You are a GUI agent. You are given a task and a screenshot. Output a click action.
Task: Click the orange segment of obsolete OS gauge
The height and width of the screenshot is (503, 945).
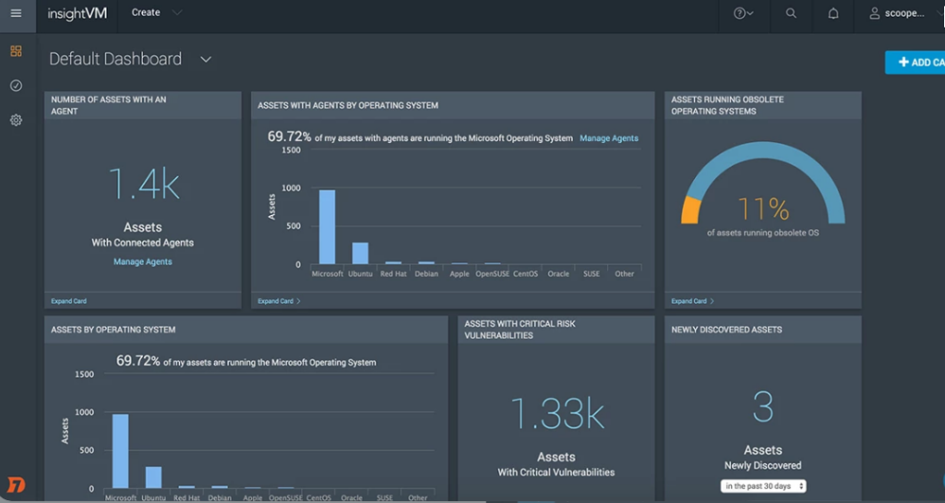(690, 210)
